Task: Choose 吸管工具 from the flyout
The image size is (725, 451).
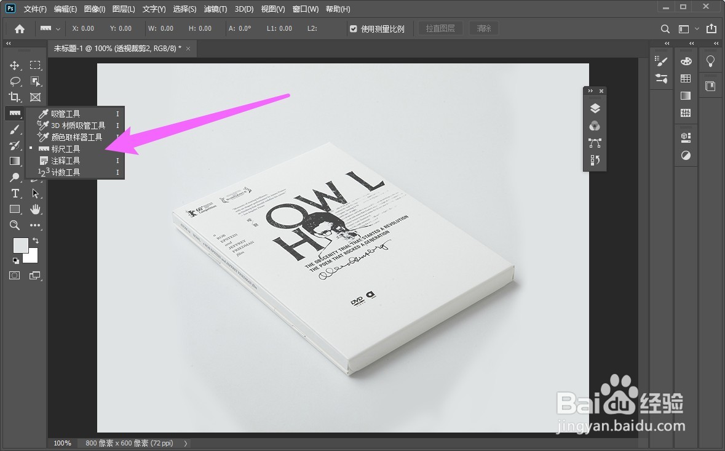Action: (75, 114)
